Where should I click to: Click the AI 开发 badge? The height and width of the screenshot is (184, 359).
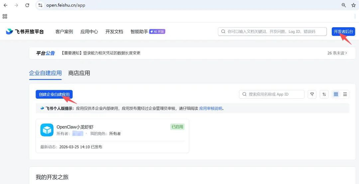157,32
